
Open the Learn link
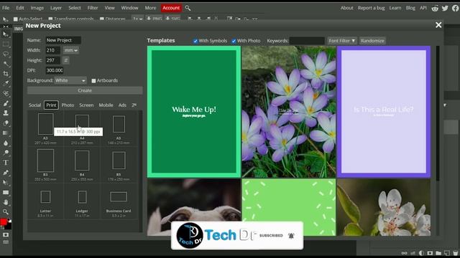[x=395, y=8]
